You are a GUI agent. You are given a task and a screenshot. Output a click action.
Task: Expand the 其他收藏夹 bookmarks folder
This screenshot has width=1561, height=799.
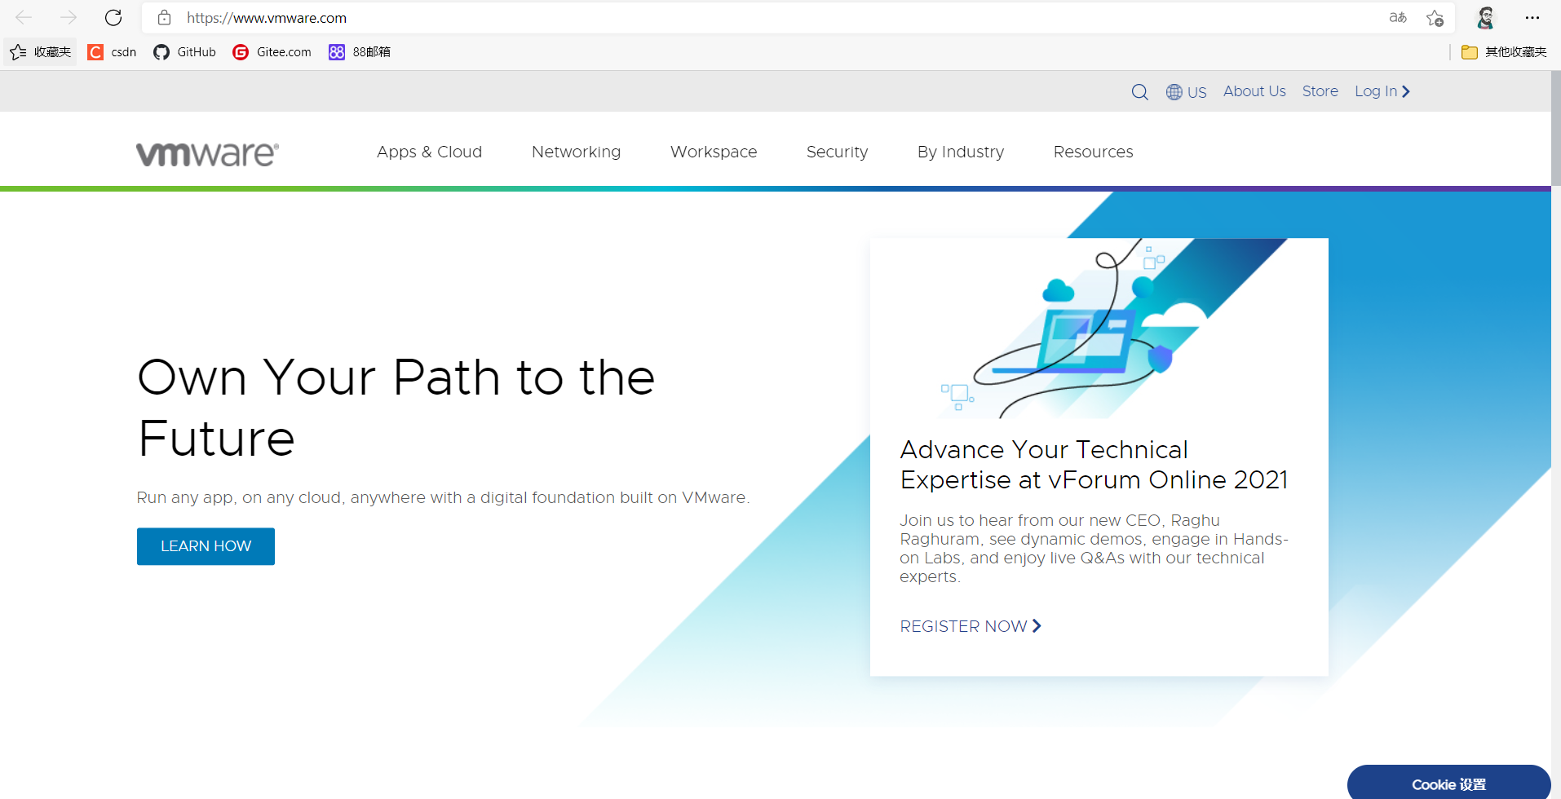(x=1503, y=51)
